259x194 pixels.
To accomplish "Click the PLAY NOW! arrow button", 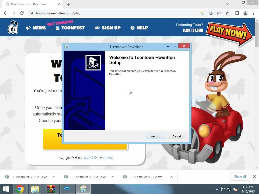I will pyautogui.click(x=229, y=34).
